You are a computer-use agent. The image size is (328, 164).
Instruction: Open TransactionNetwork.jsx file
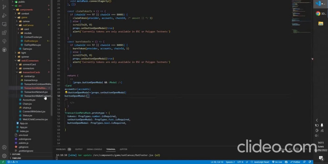(36, 92)
